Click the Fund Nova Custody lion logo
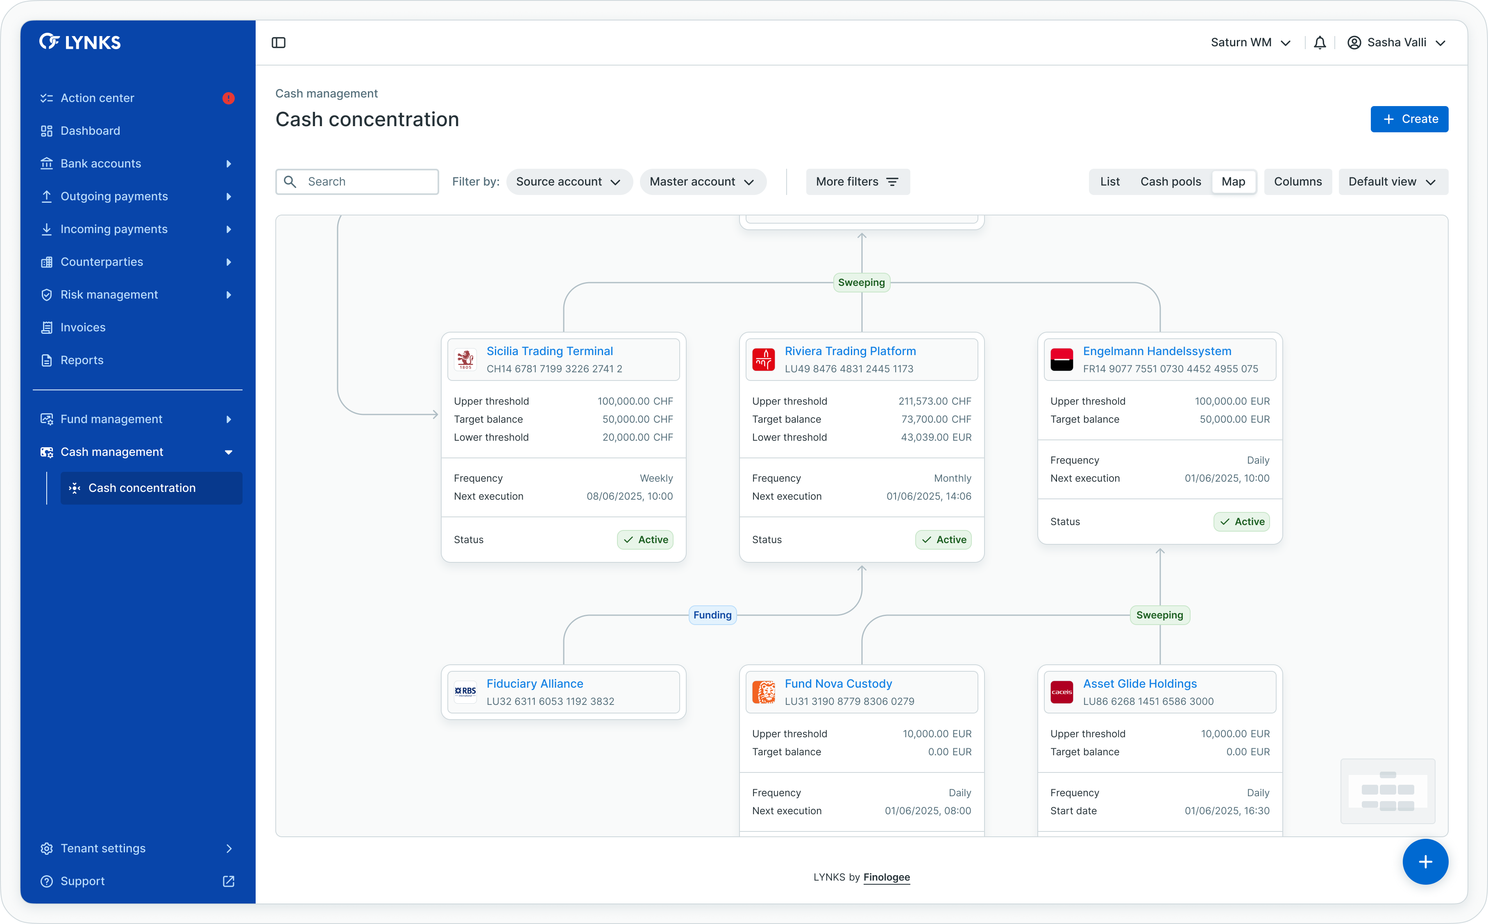This screenshot has width=1488, height=924. (764, 693)
